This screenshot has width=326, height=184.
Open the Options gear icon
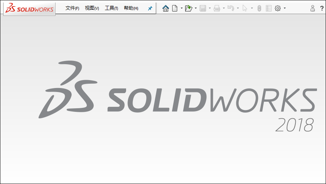278,8
